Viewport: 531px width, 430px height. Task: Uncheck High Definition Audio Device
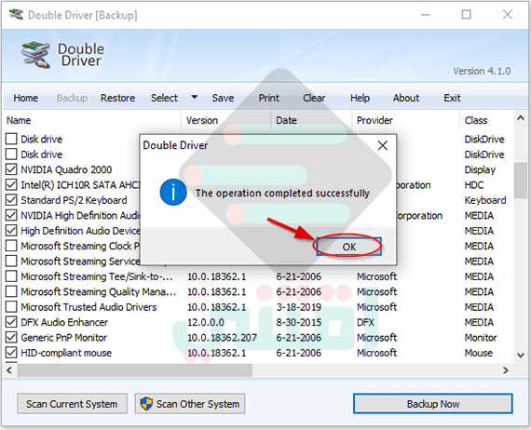[x=11, y=231]
